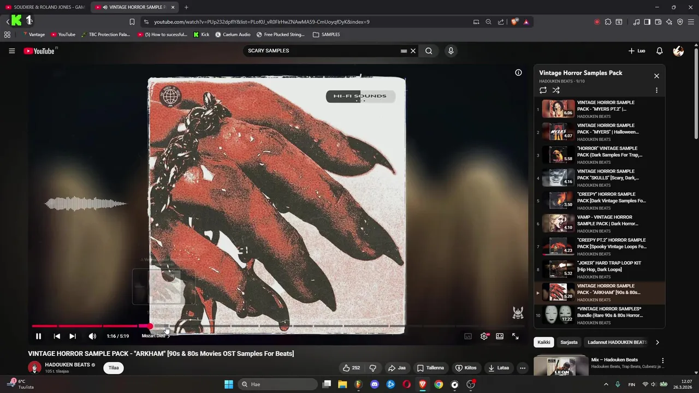Switch player to theater mode
Viewport: 699px width, 393px height.
[500, 336]
